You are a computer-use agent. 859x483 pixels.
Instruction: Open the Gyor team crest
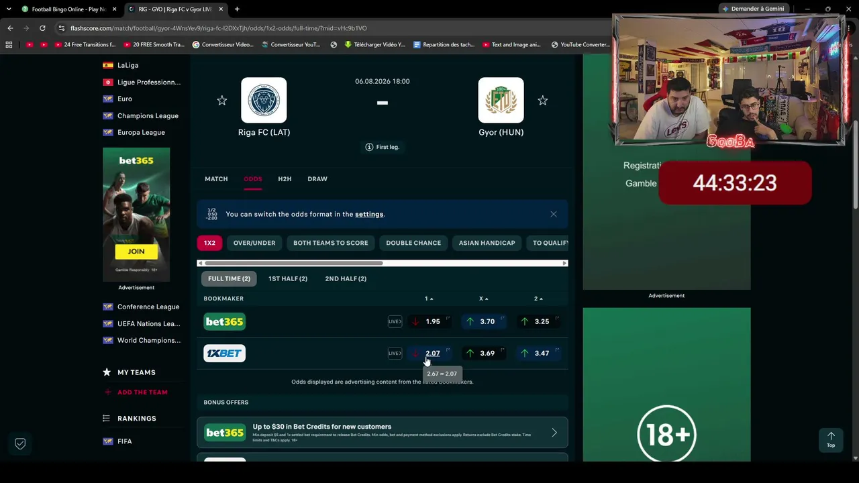click(501, 100)
